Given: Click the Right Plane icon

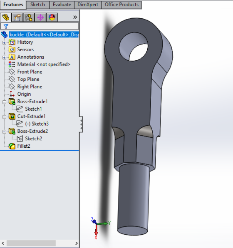Looking at the screenshot, I should tap(12, 87).
